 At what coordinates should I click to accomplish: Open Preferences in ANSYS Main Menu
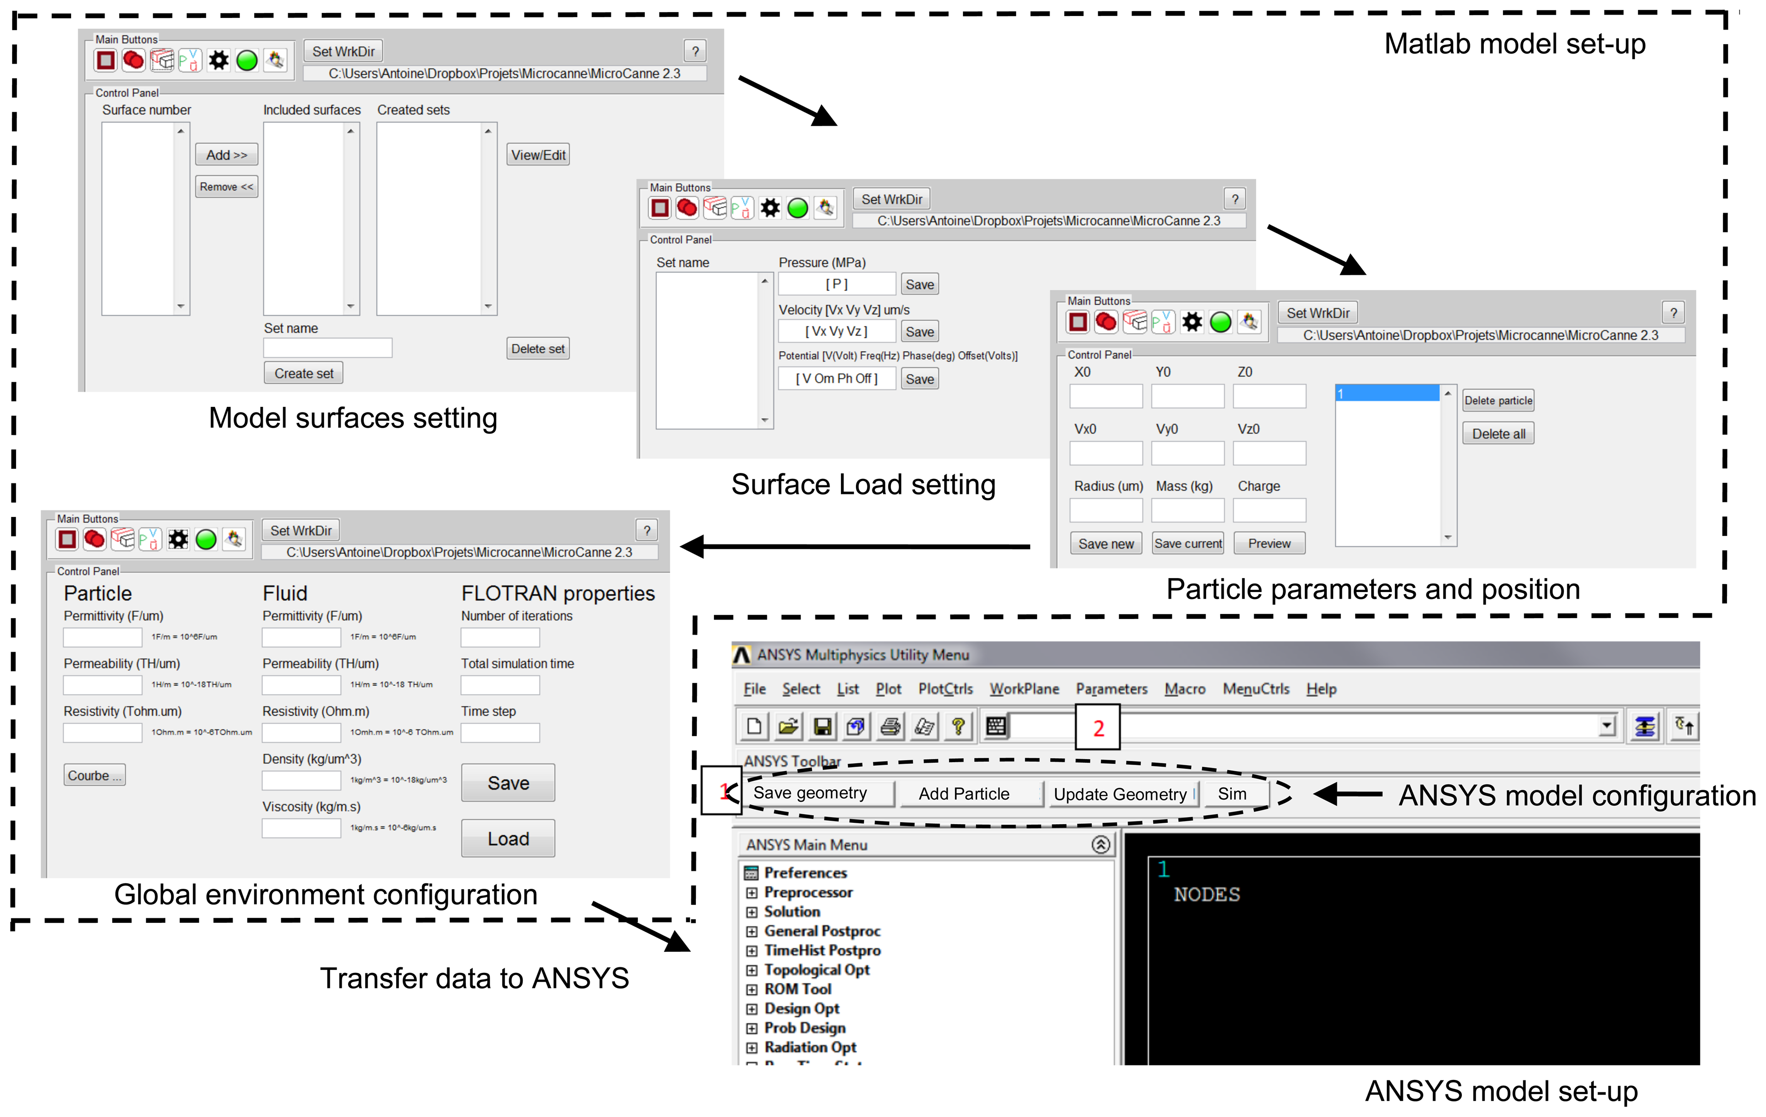pyautogui.click(x=804, y=873)
